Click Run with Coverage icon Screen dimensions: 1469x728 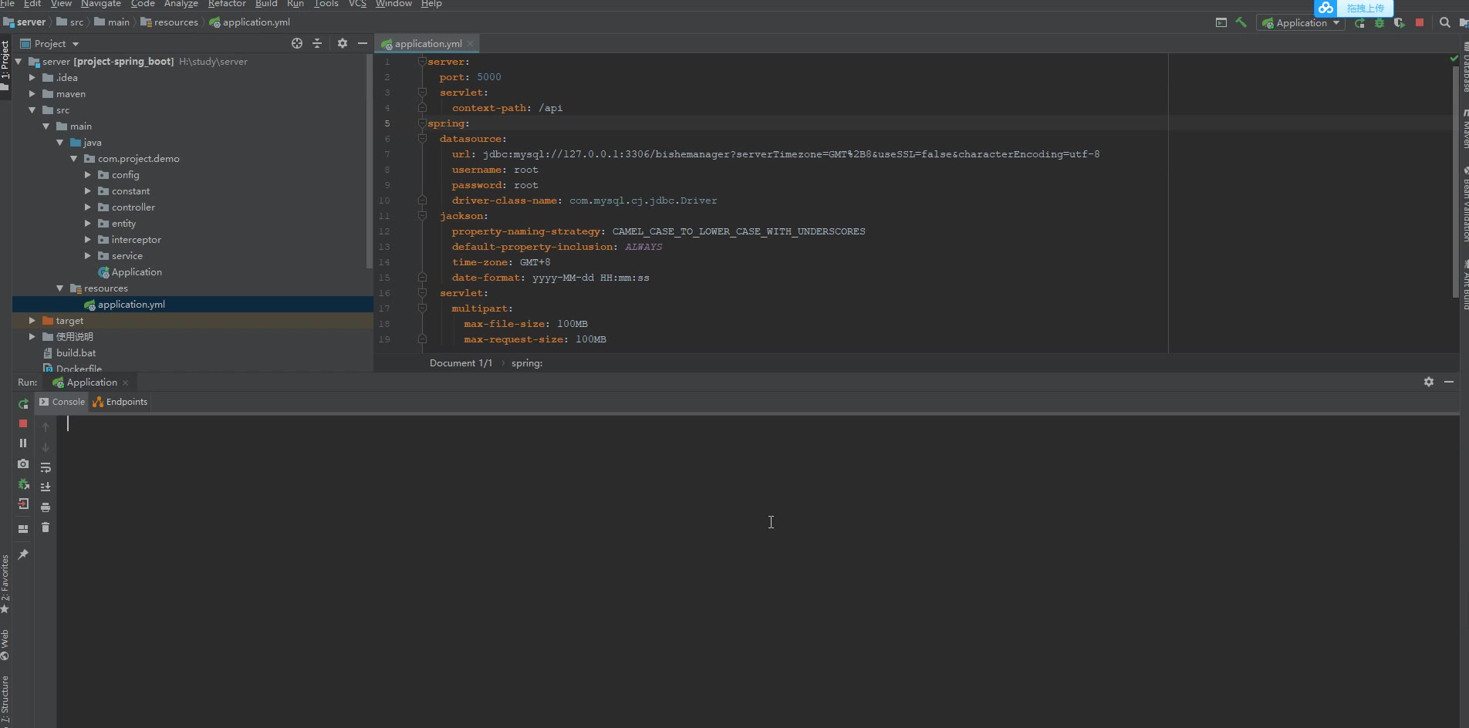(x=1399, y=23)
